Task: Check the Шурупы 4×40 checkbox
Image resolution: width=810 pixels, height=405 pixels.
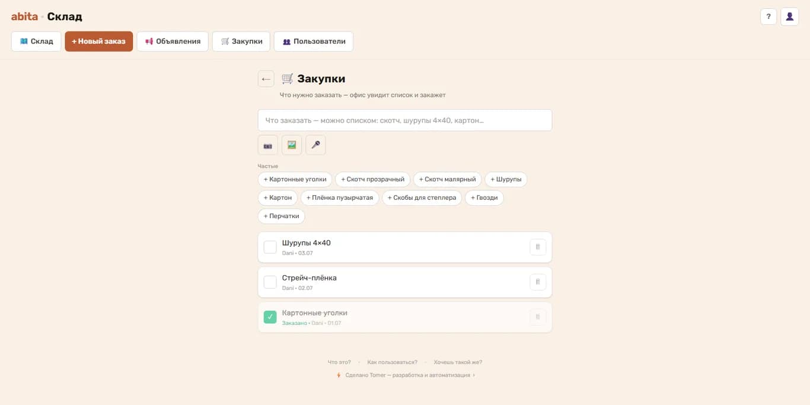Action: point(270,247)
